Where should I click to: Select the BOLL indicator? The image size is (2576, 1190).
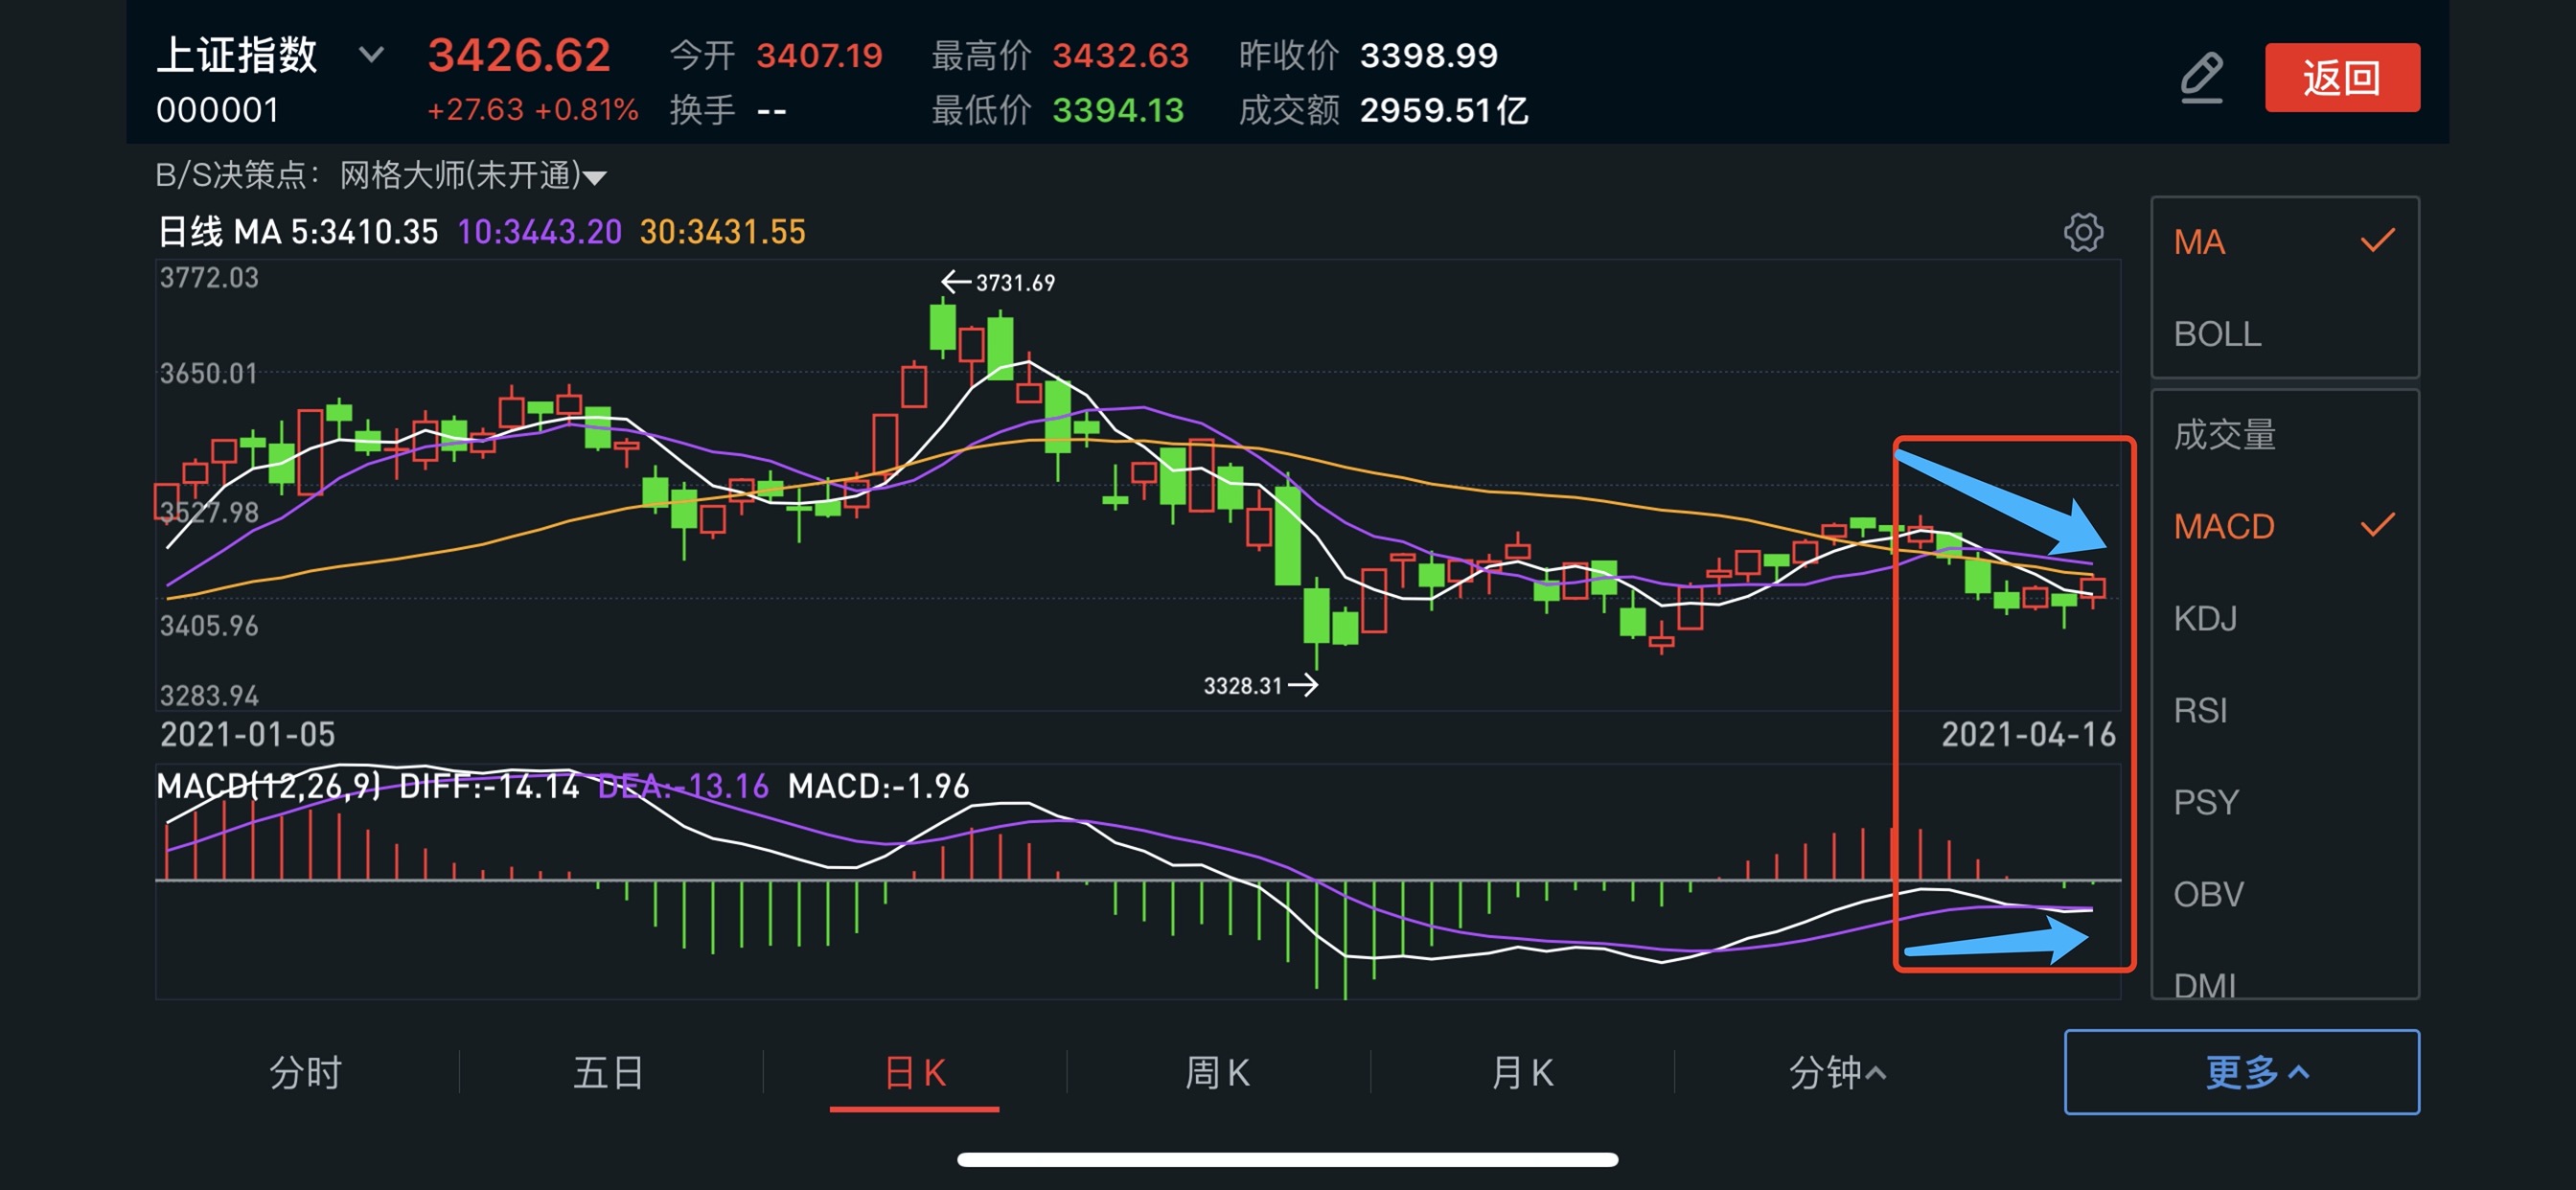(2284, 334)
